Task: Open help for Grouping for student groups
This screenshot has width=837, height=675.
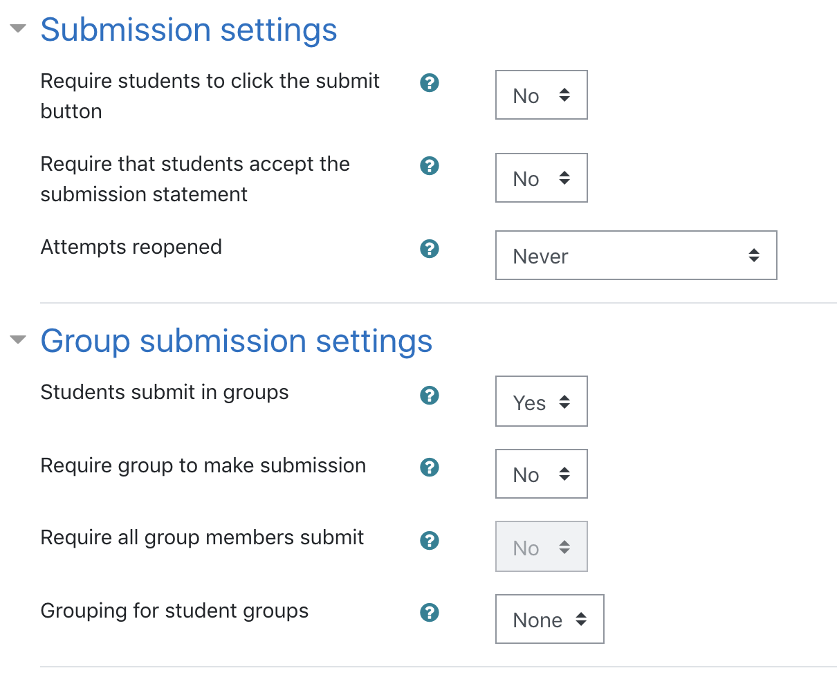Action: pyautogui.click(x=430, y=613)
